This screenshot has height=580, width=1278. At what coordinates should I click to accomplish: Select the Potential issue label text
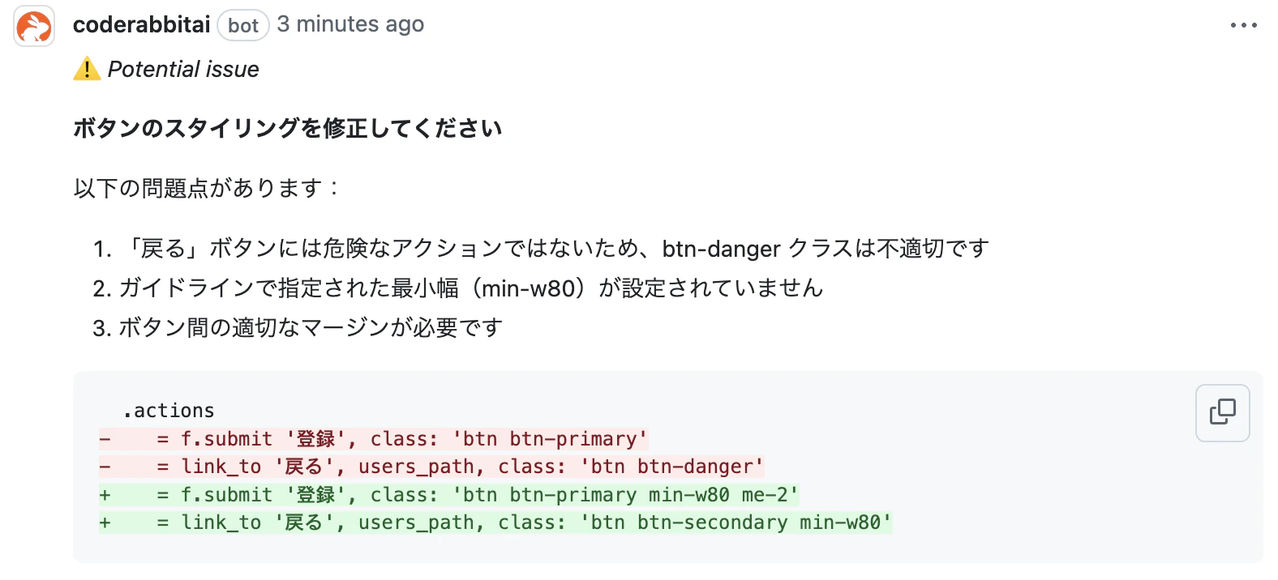[x=184, y=69]
